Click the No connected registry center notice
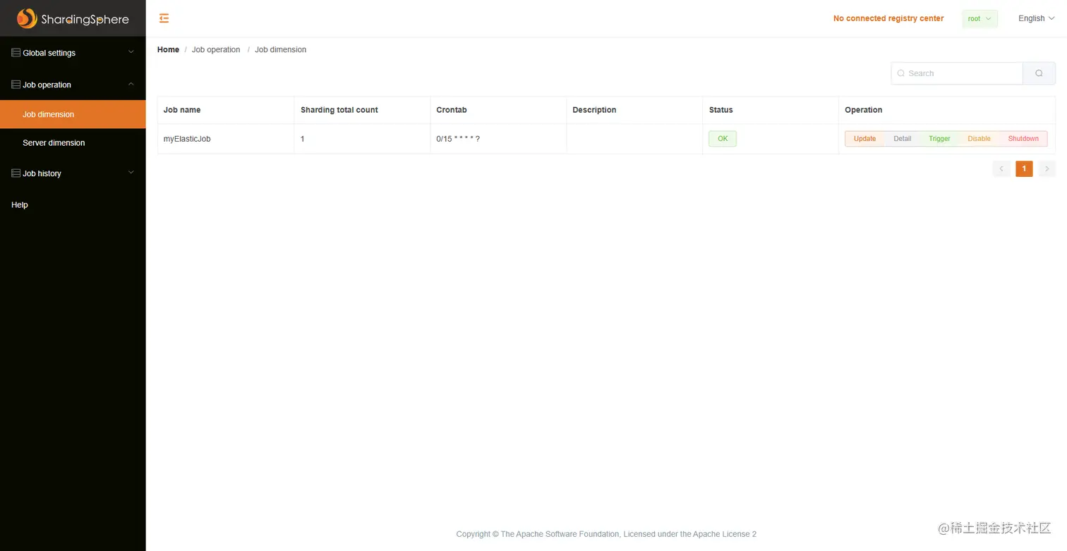This screenshot has width=1067, height=551. [888, 18]
